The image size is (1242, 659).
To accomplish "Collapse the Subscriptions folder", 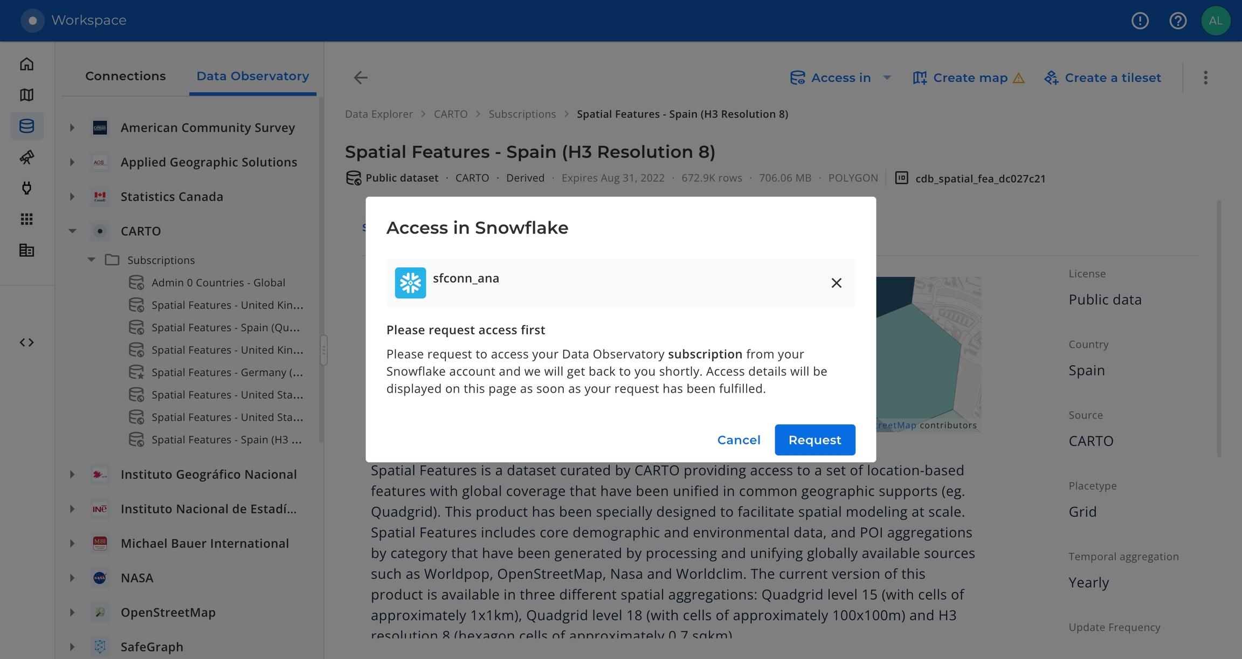I will coord(92,260).
